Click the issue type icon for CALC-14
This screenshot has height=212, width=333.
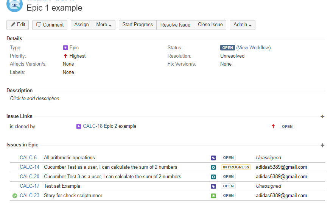pyautogui.click(x=213, y=168)
